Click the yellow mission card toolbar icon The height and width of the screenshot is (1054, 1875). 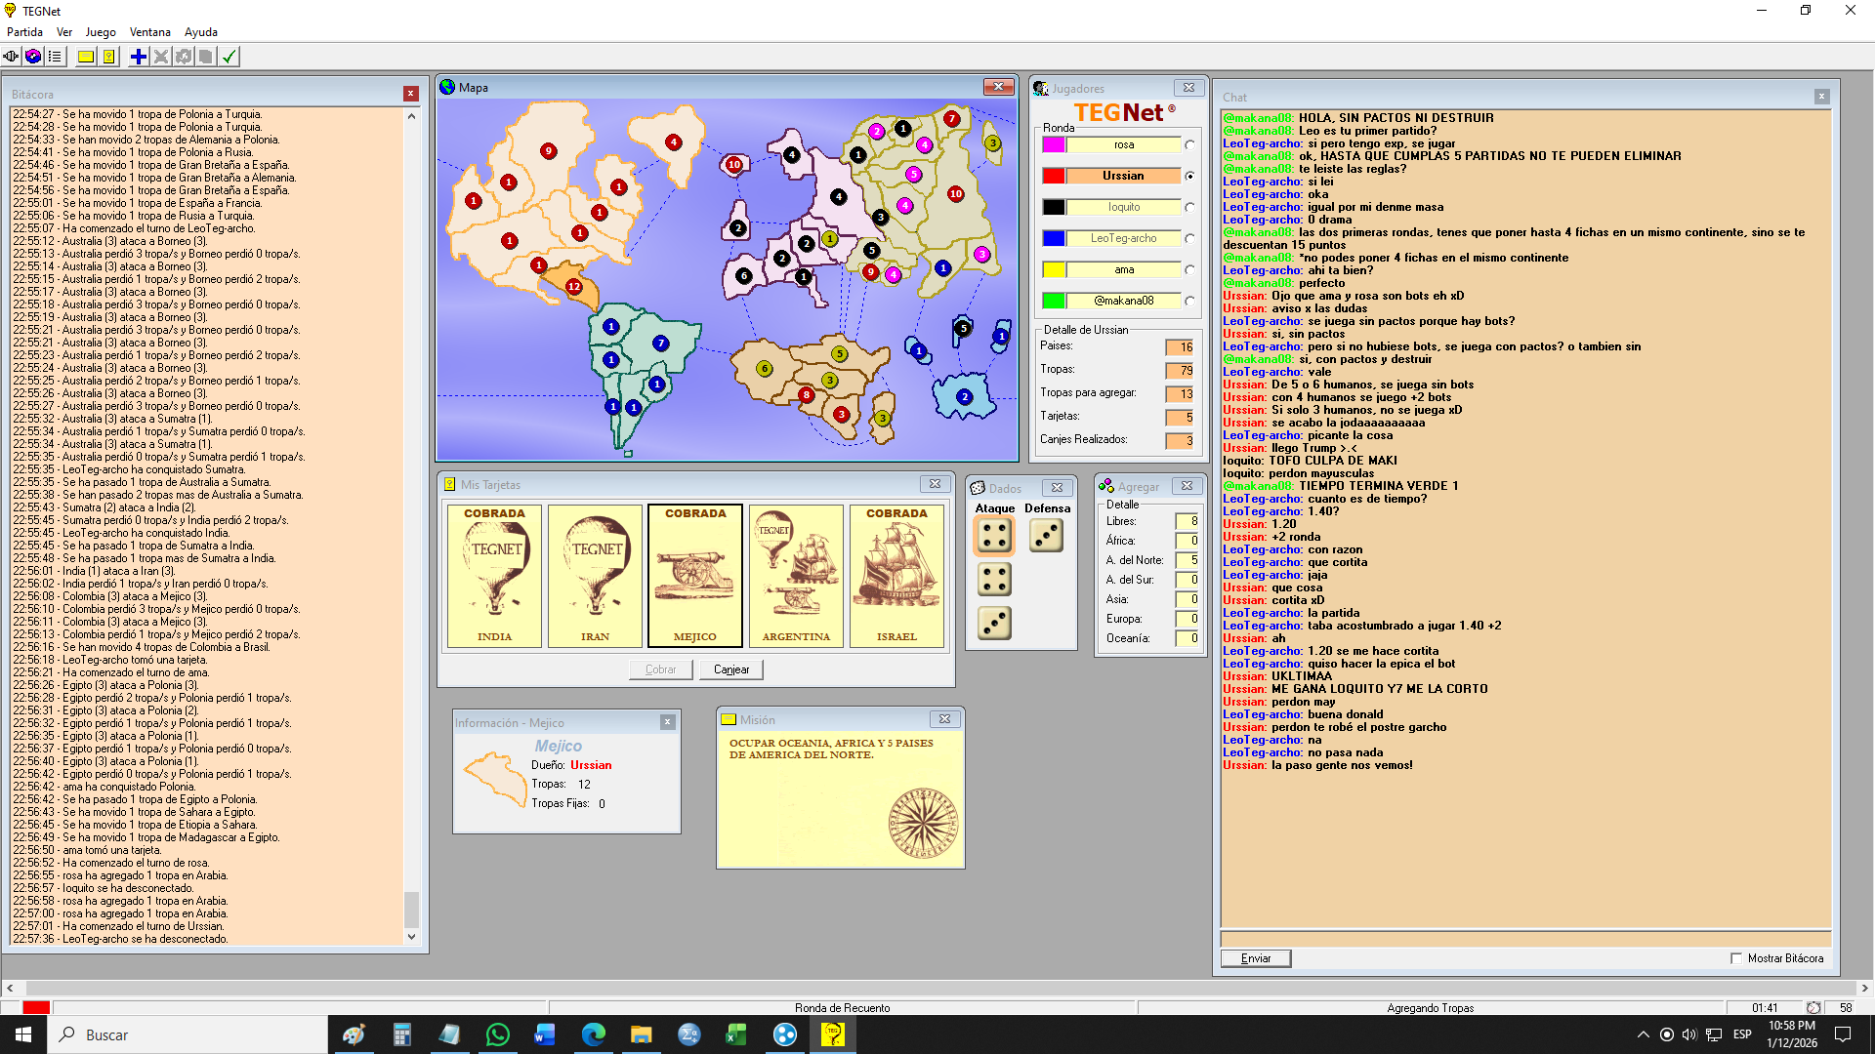point(86,57)
